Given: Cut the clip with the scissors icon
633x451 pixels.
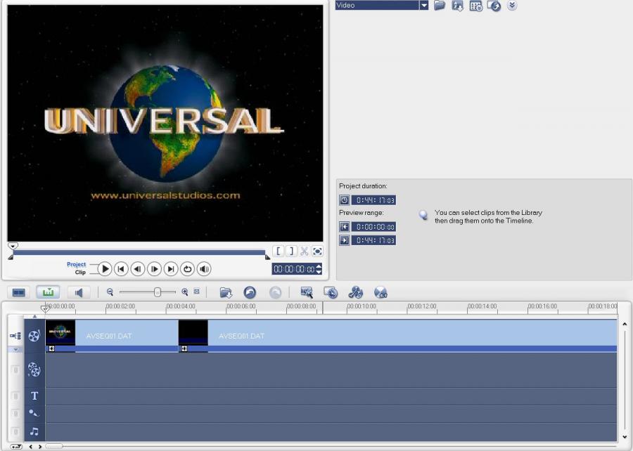Looking at the screenshot, I should pyautogui.click(x=305, y=251).
